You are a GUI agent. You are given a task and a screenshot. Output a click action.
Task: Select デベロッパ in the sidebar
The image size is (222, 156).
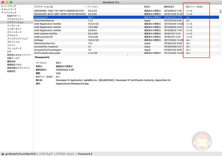tap(12, 35)
